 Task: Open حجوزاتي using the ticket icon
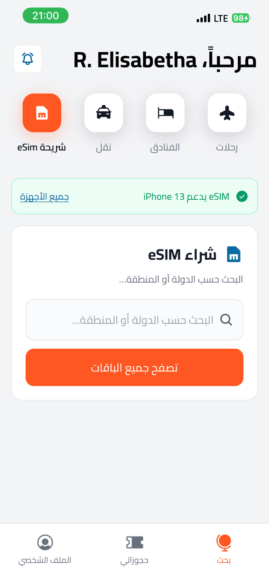tap(134, 543)
